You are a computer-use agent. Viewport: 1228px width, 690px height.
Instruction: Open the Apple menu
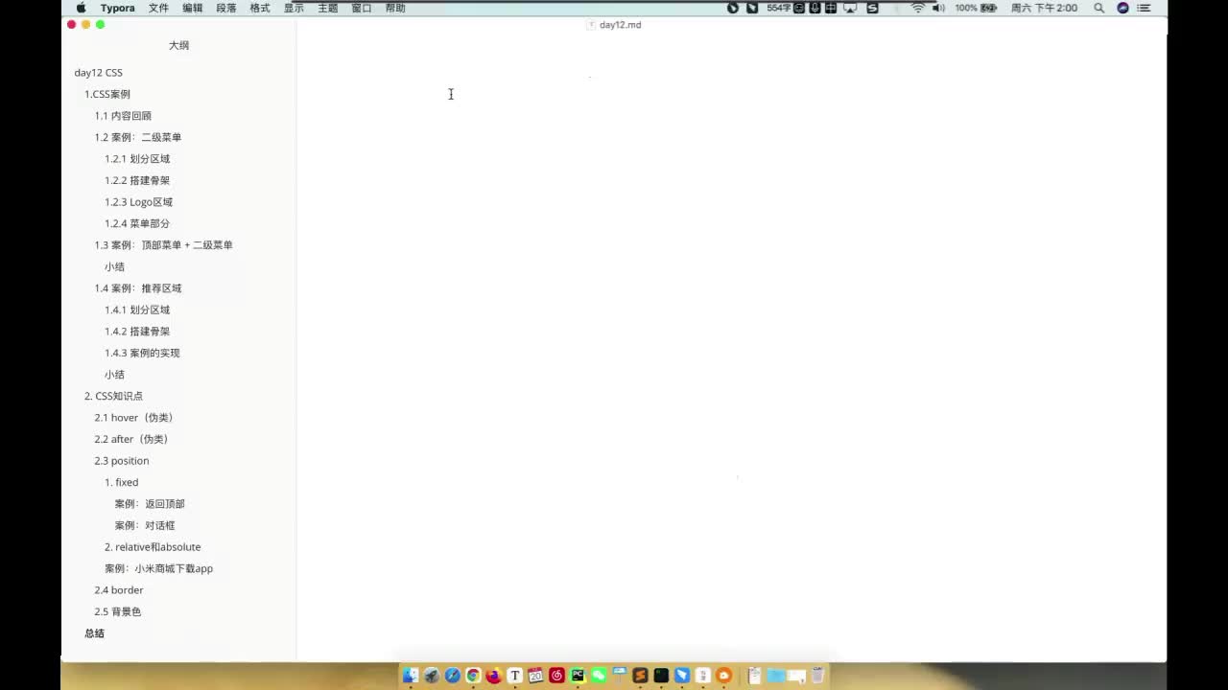point(81,8)
